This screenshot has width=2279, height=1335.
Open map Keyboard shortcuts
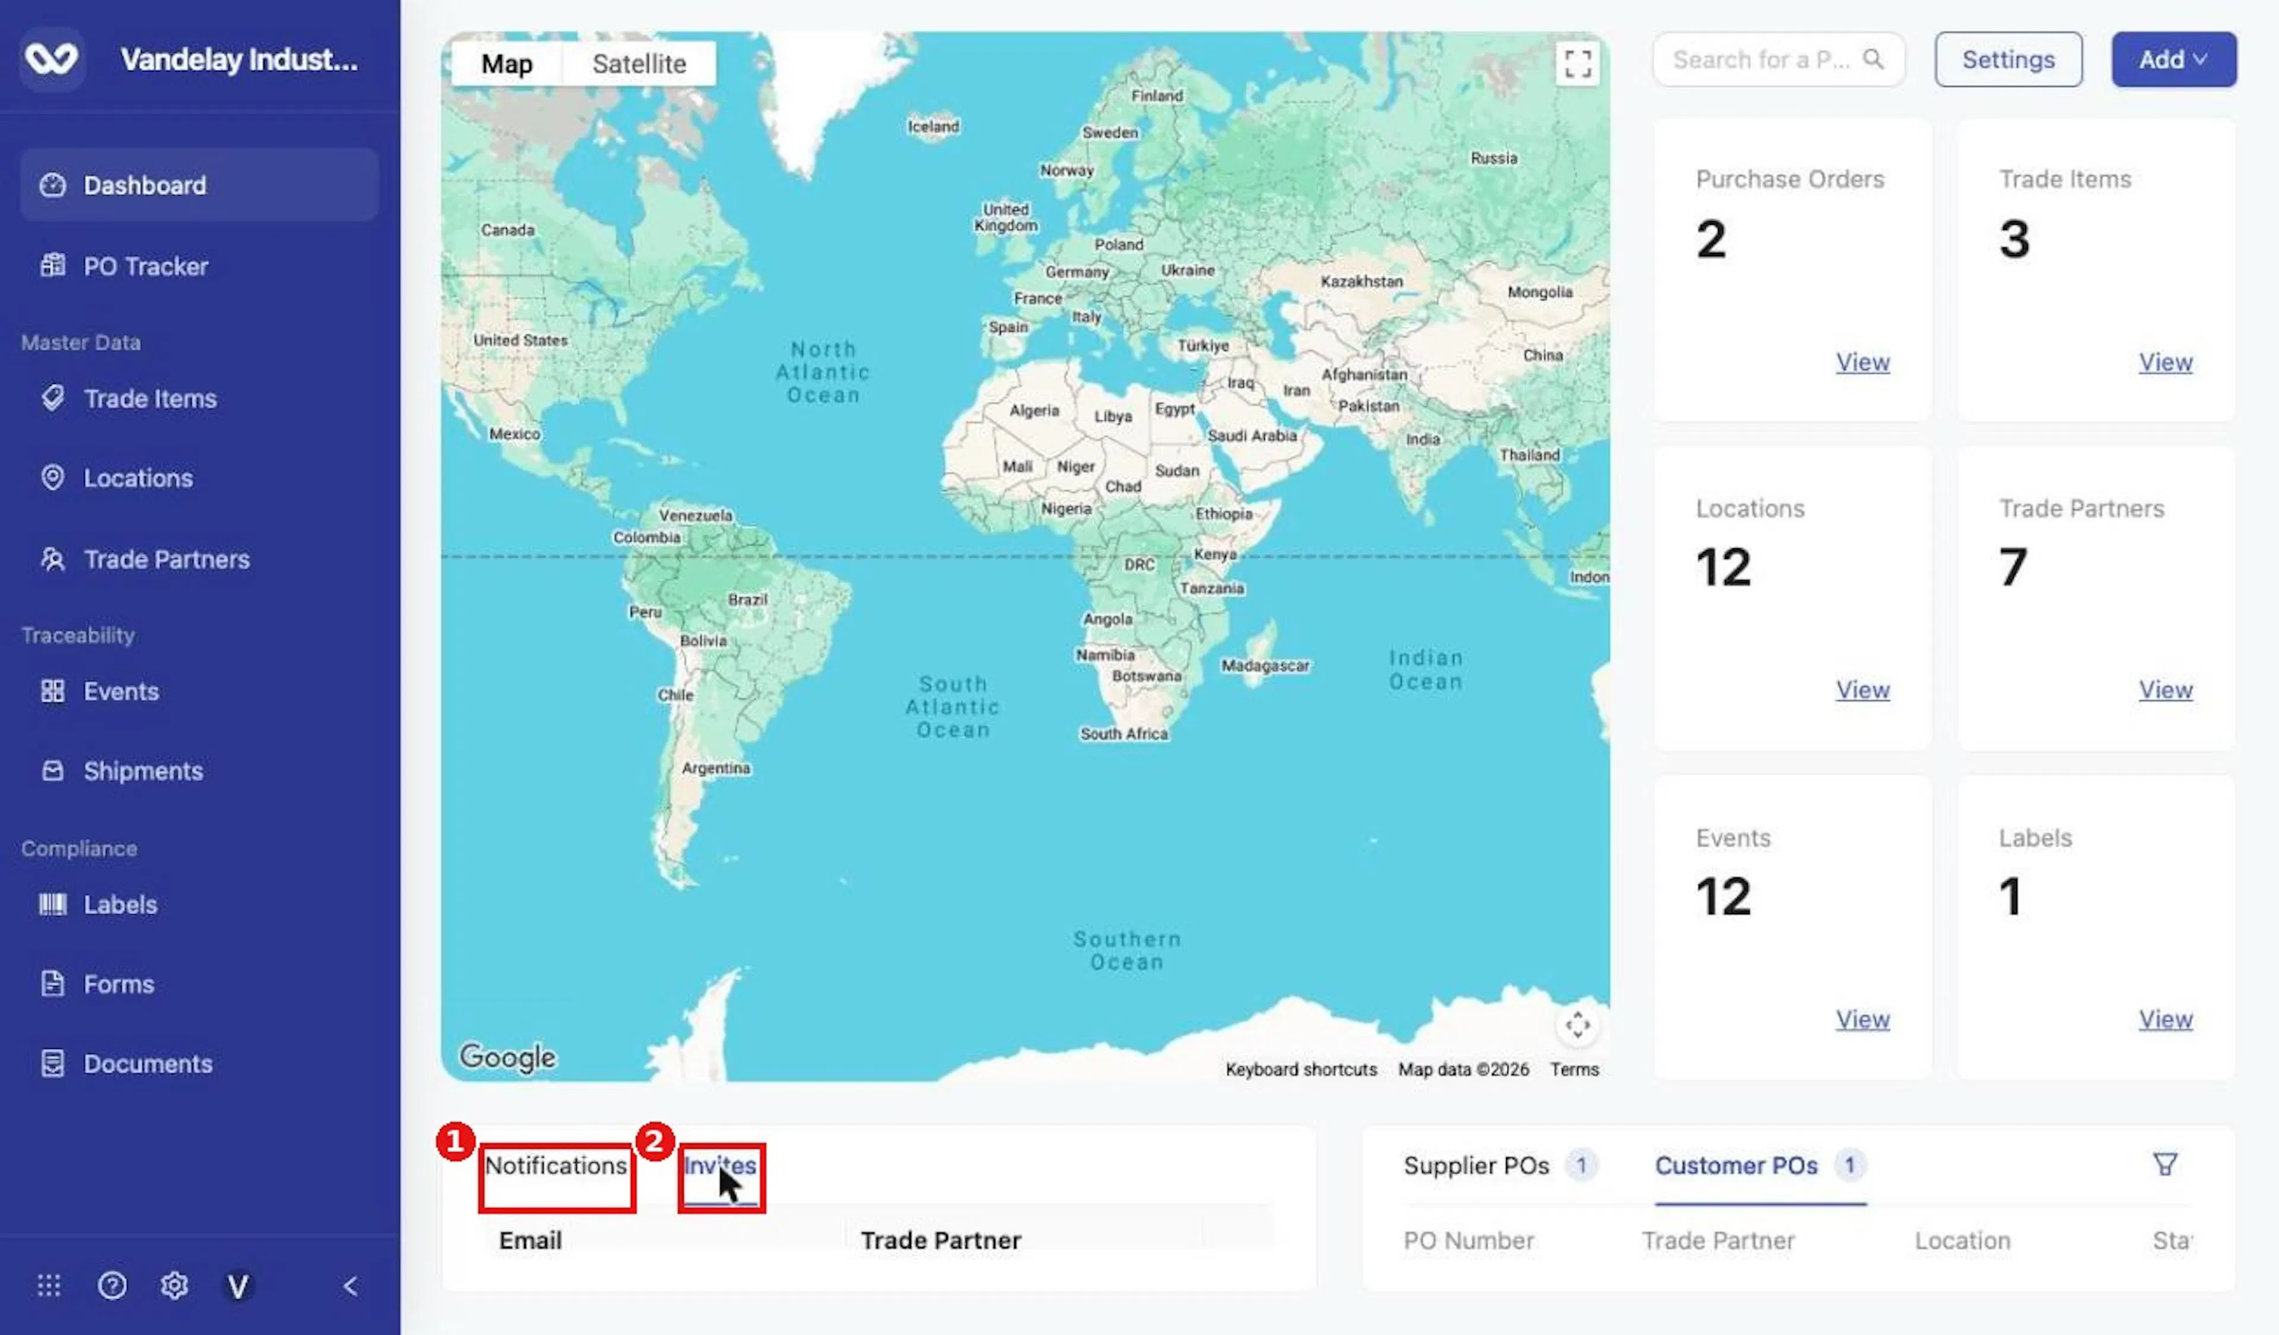pyautogui.click(x=1302, y=1069)
